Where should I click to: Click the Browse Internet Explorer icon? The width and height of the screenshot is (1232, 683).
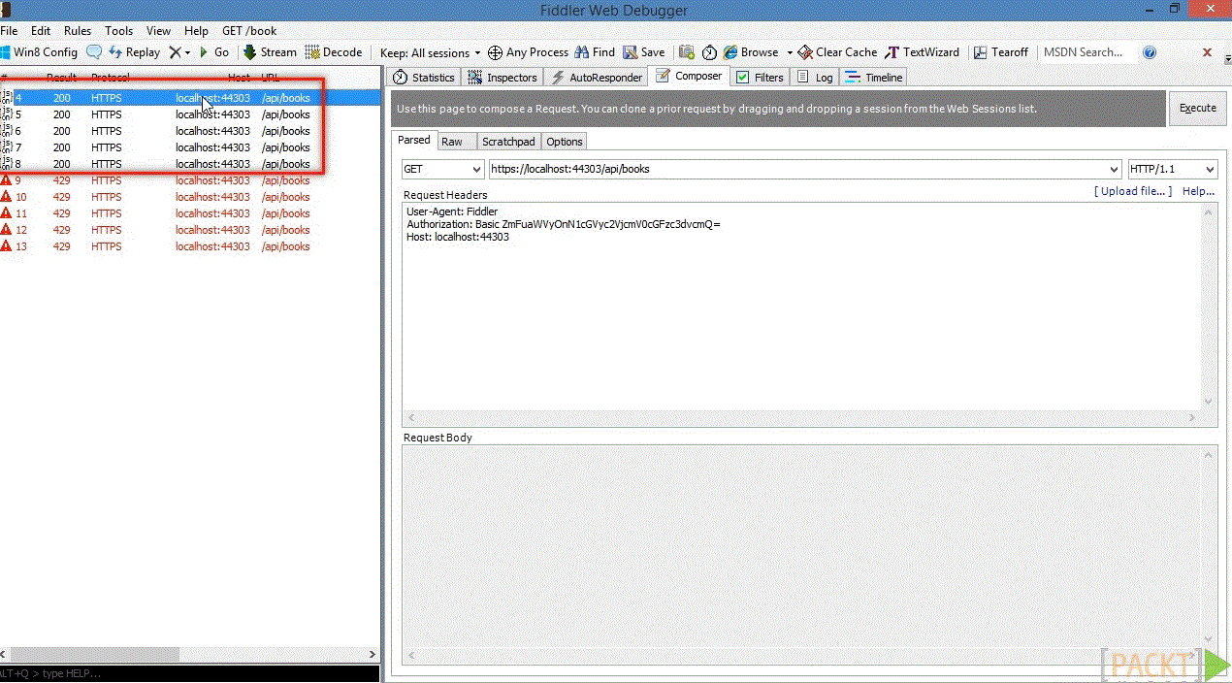(731, 52)
